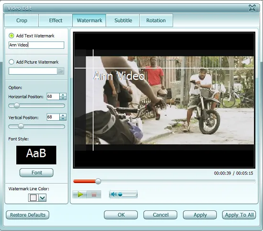
Task: Cancel the video edit
Action: pyautogui.click(x=160, y=215)
